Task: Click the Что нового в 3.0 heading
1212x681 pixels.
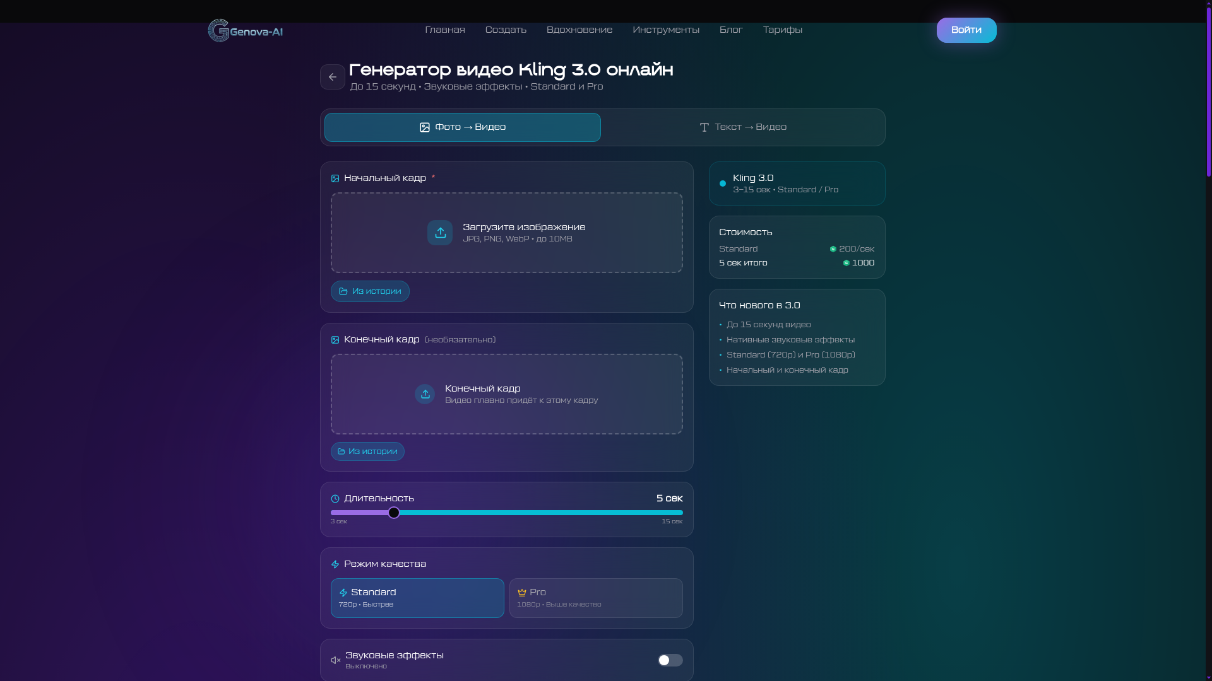Action: [759, 305]
